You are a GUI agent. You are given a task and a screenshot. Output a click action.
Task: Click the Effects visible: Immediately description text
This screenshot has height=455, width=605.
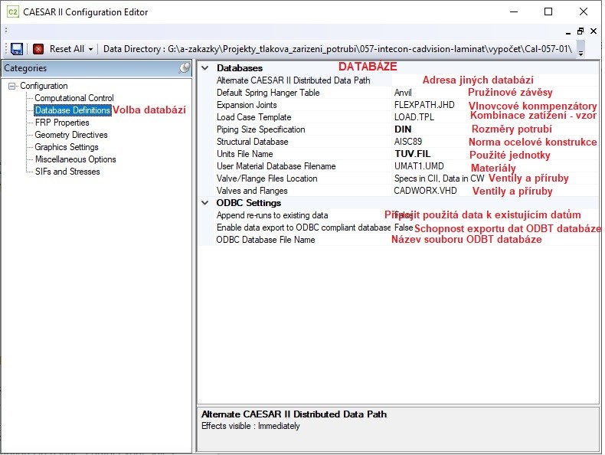point(250,426)
